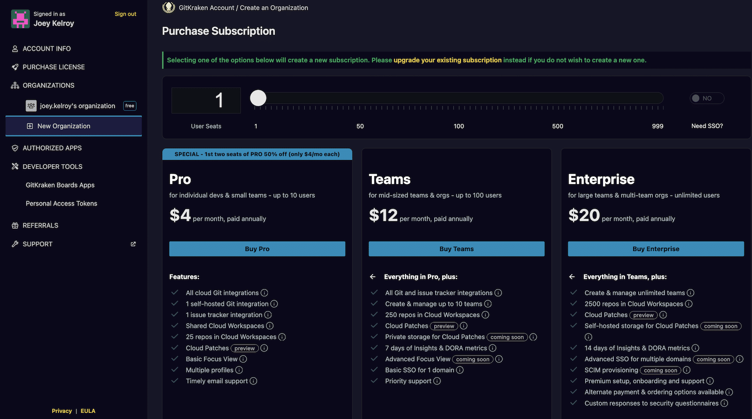Click the User Seats number field

coord(206,100)
